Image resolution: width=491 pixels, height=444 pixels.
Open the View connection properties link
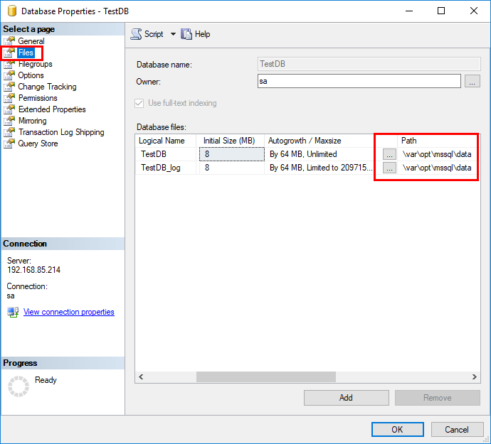pos(69,312)
